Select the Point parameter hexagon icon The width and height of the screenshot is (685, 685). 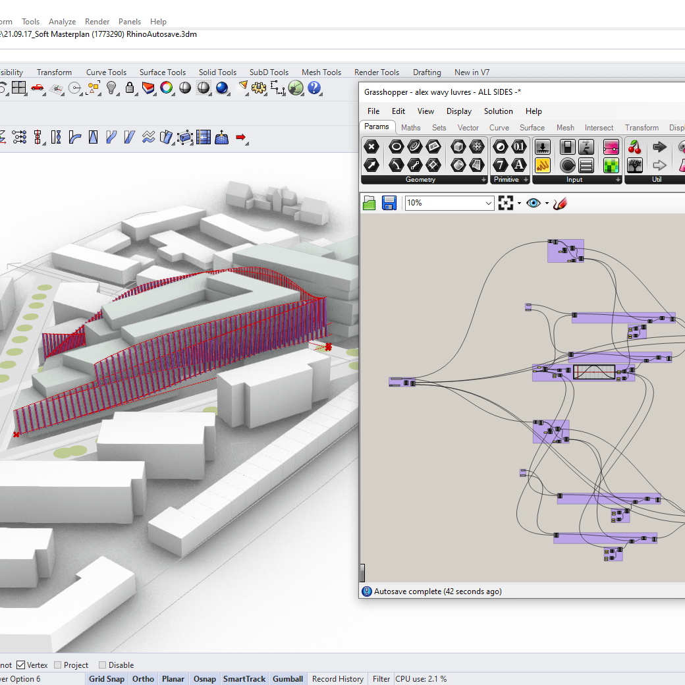(372, 147)
